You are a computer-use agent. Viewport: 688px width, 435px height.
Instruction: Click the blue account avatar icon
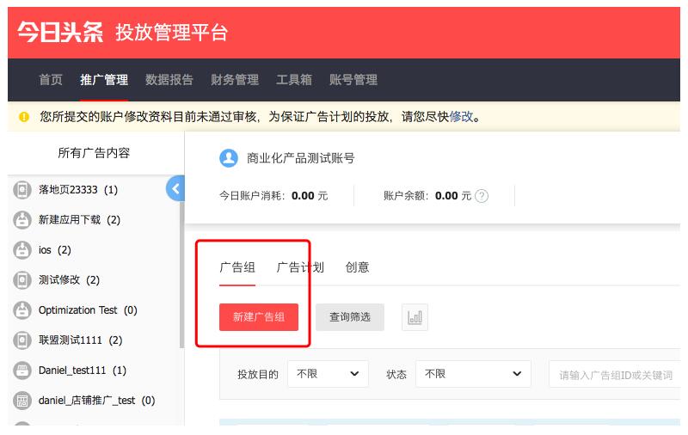229,158
